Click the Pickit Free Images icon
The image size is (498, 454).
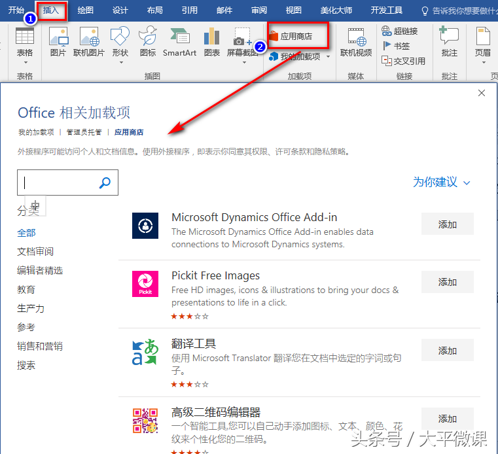(145, 284)
